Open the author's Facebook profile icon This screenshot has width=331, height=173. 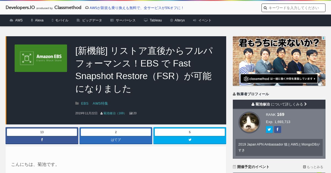277,130
